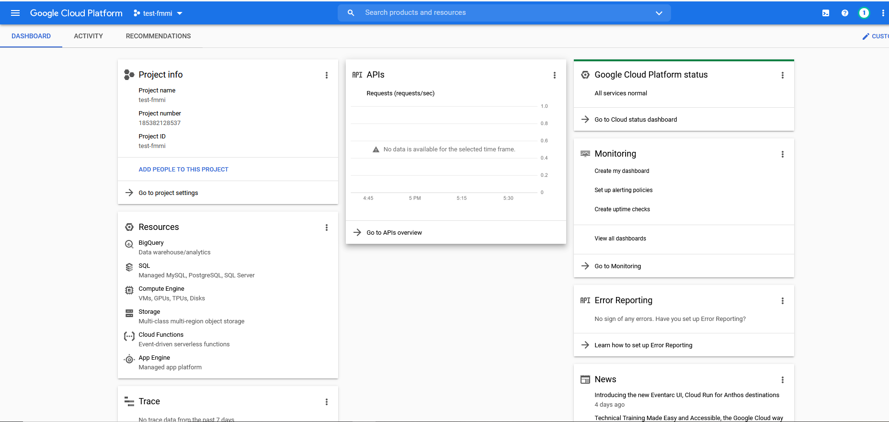
Task: Open Resources card options menu
Action: click(327, 228)
